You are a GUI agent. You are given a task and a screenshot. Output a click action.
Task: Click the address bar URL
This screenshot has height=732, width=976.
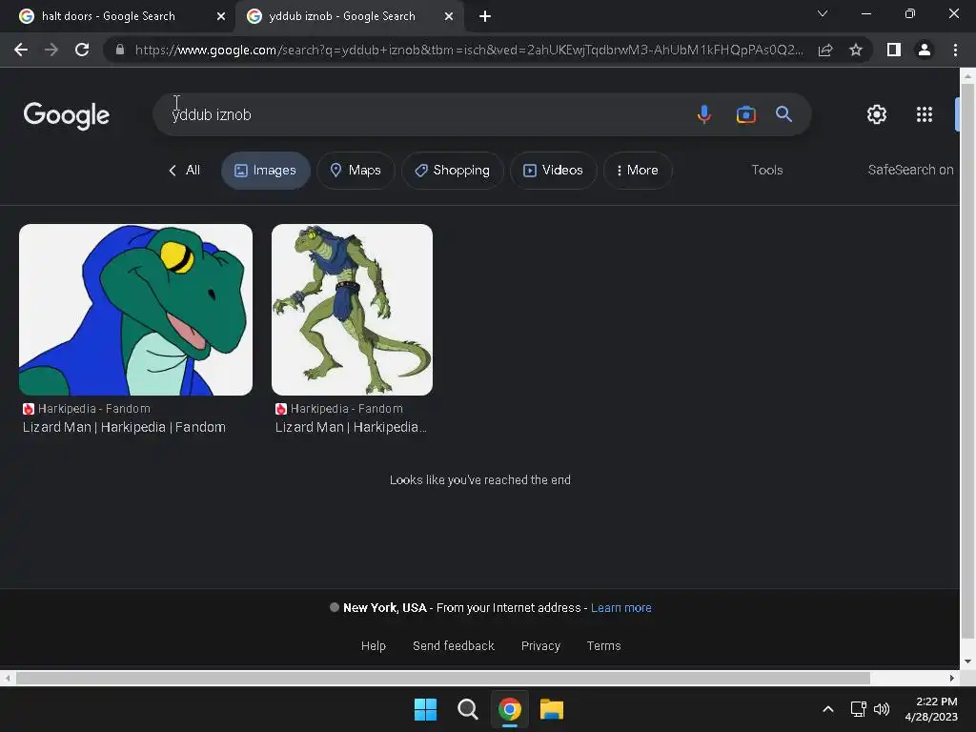coord(468,50)
